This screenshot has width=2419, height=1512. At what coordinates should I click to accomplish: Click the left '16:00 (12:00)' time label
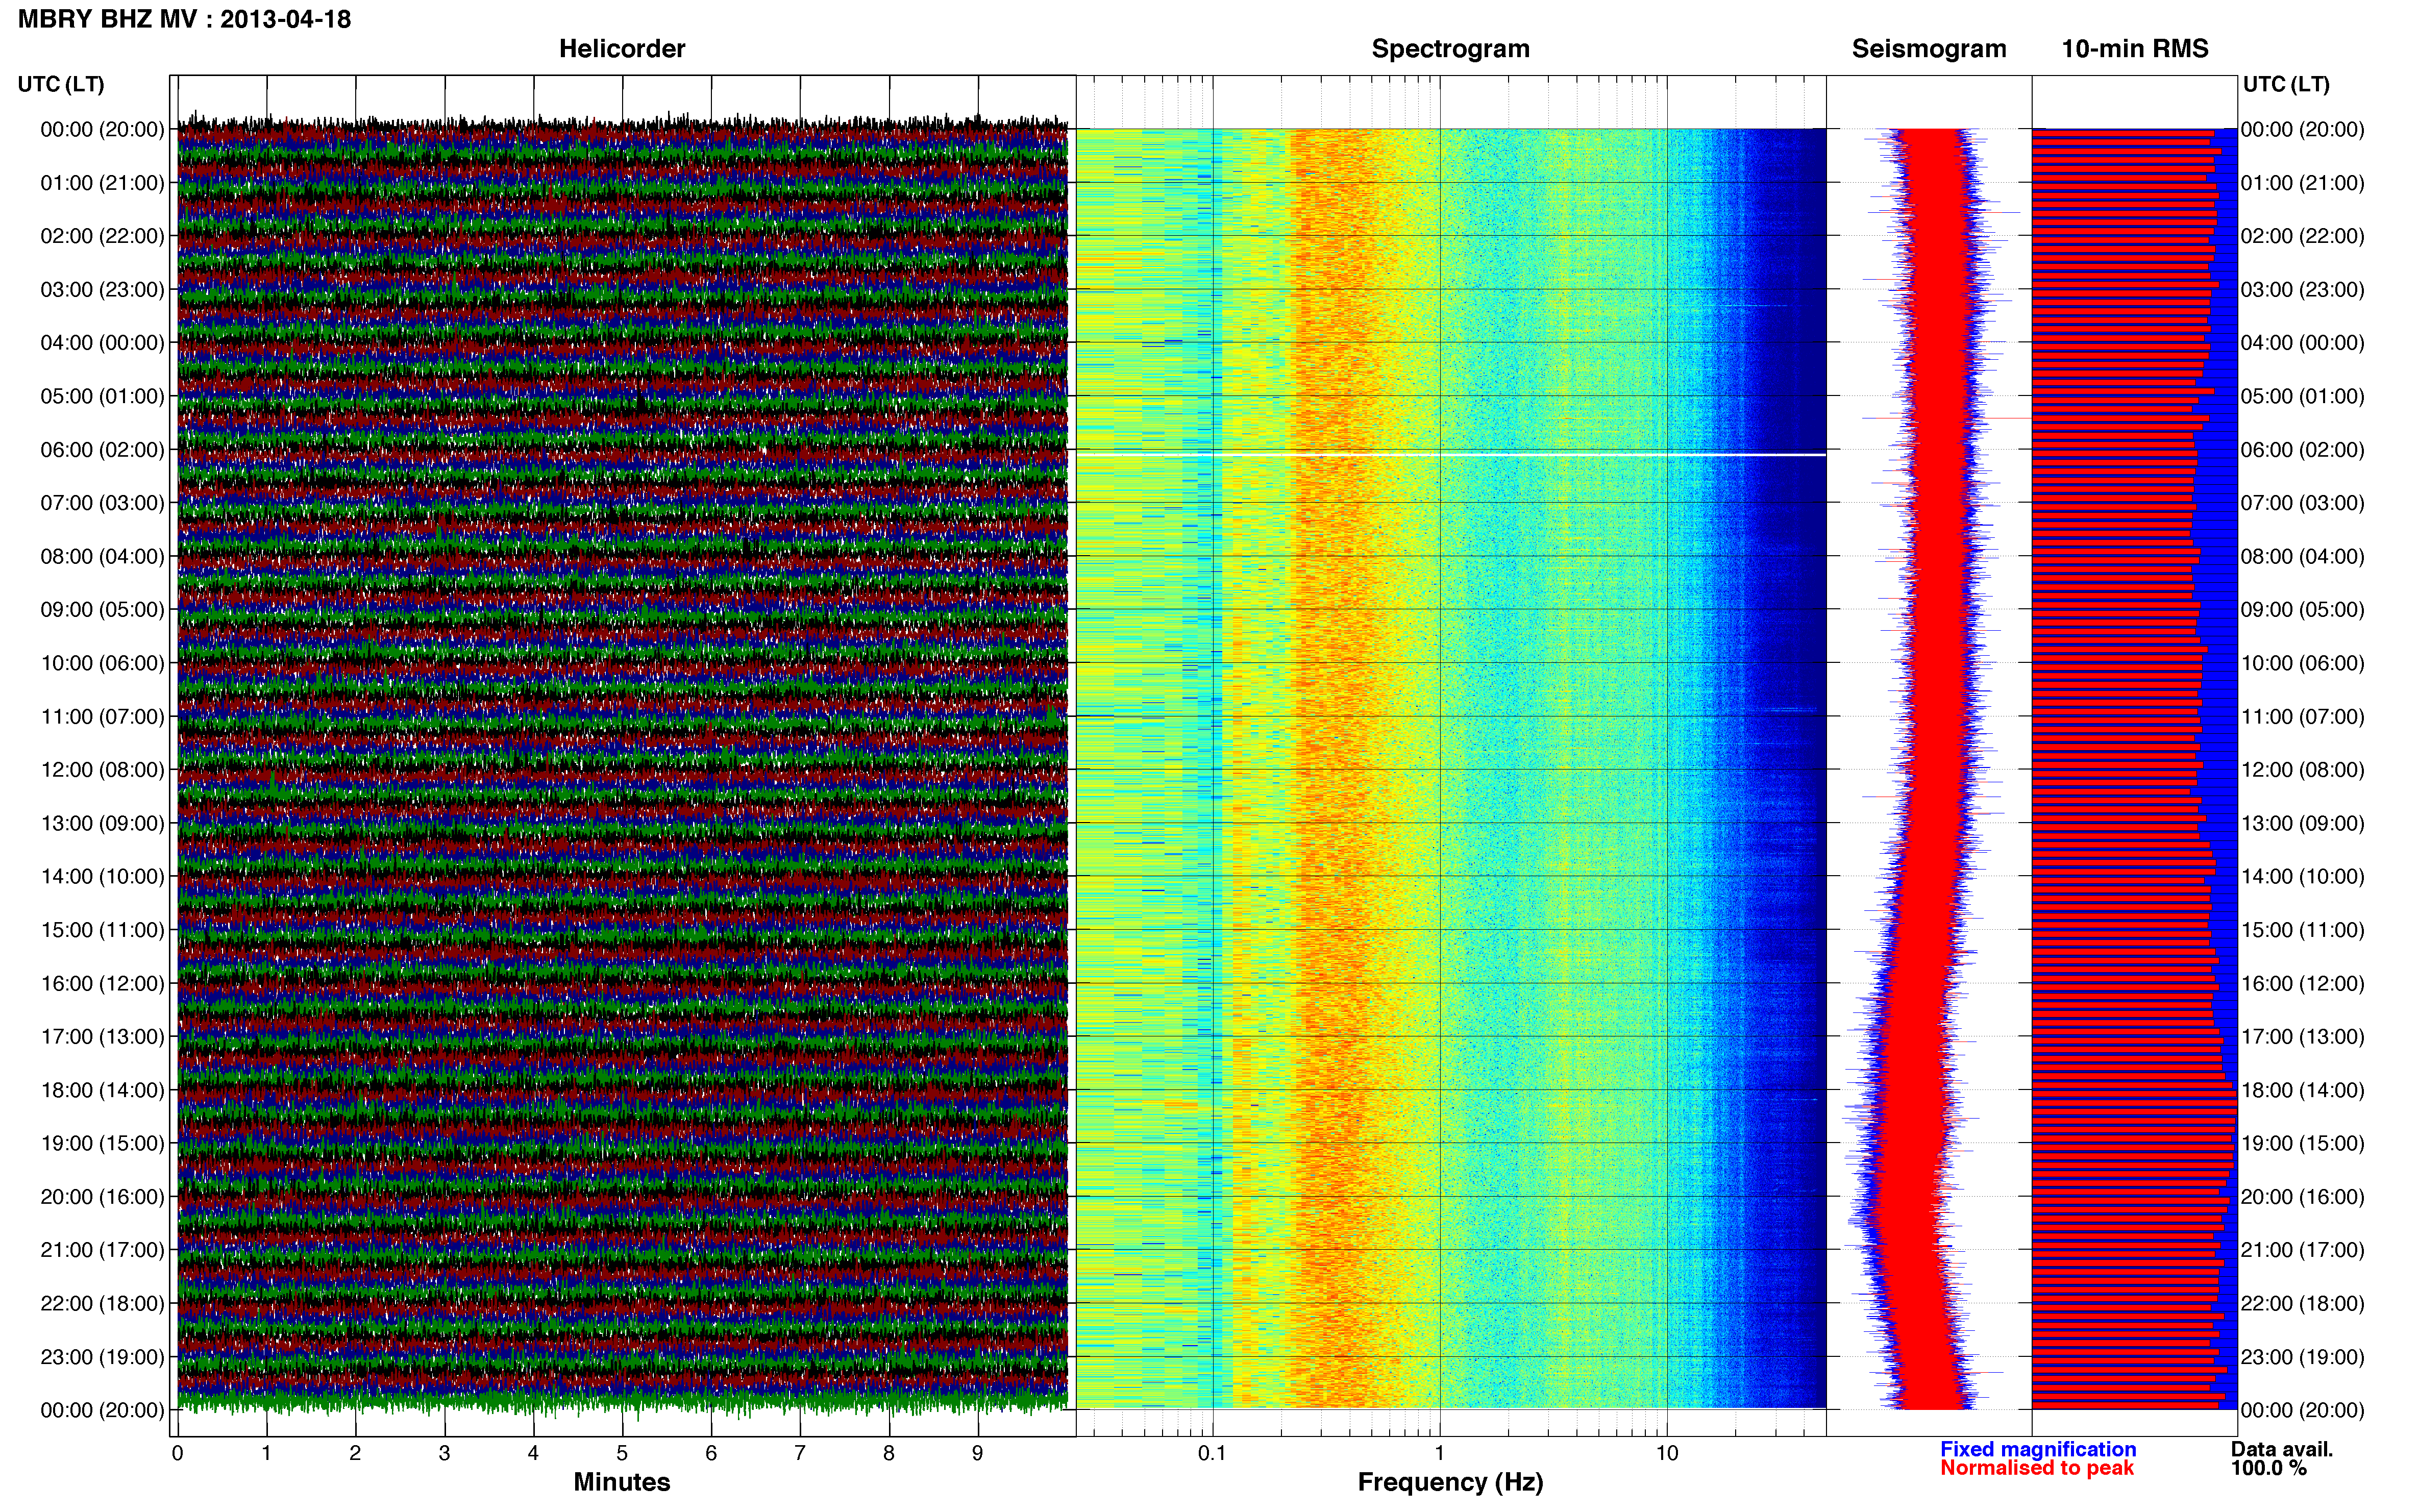102,984
